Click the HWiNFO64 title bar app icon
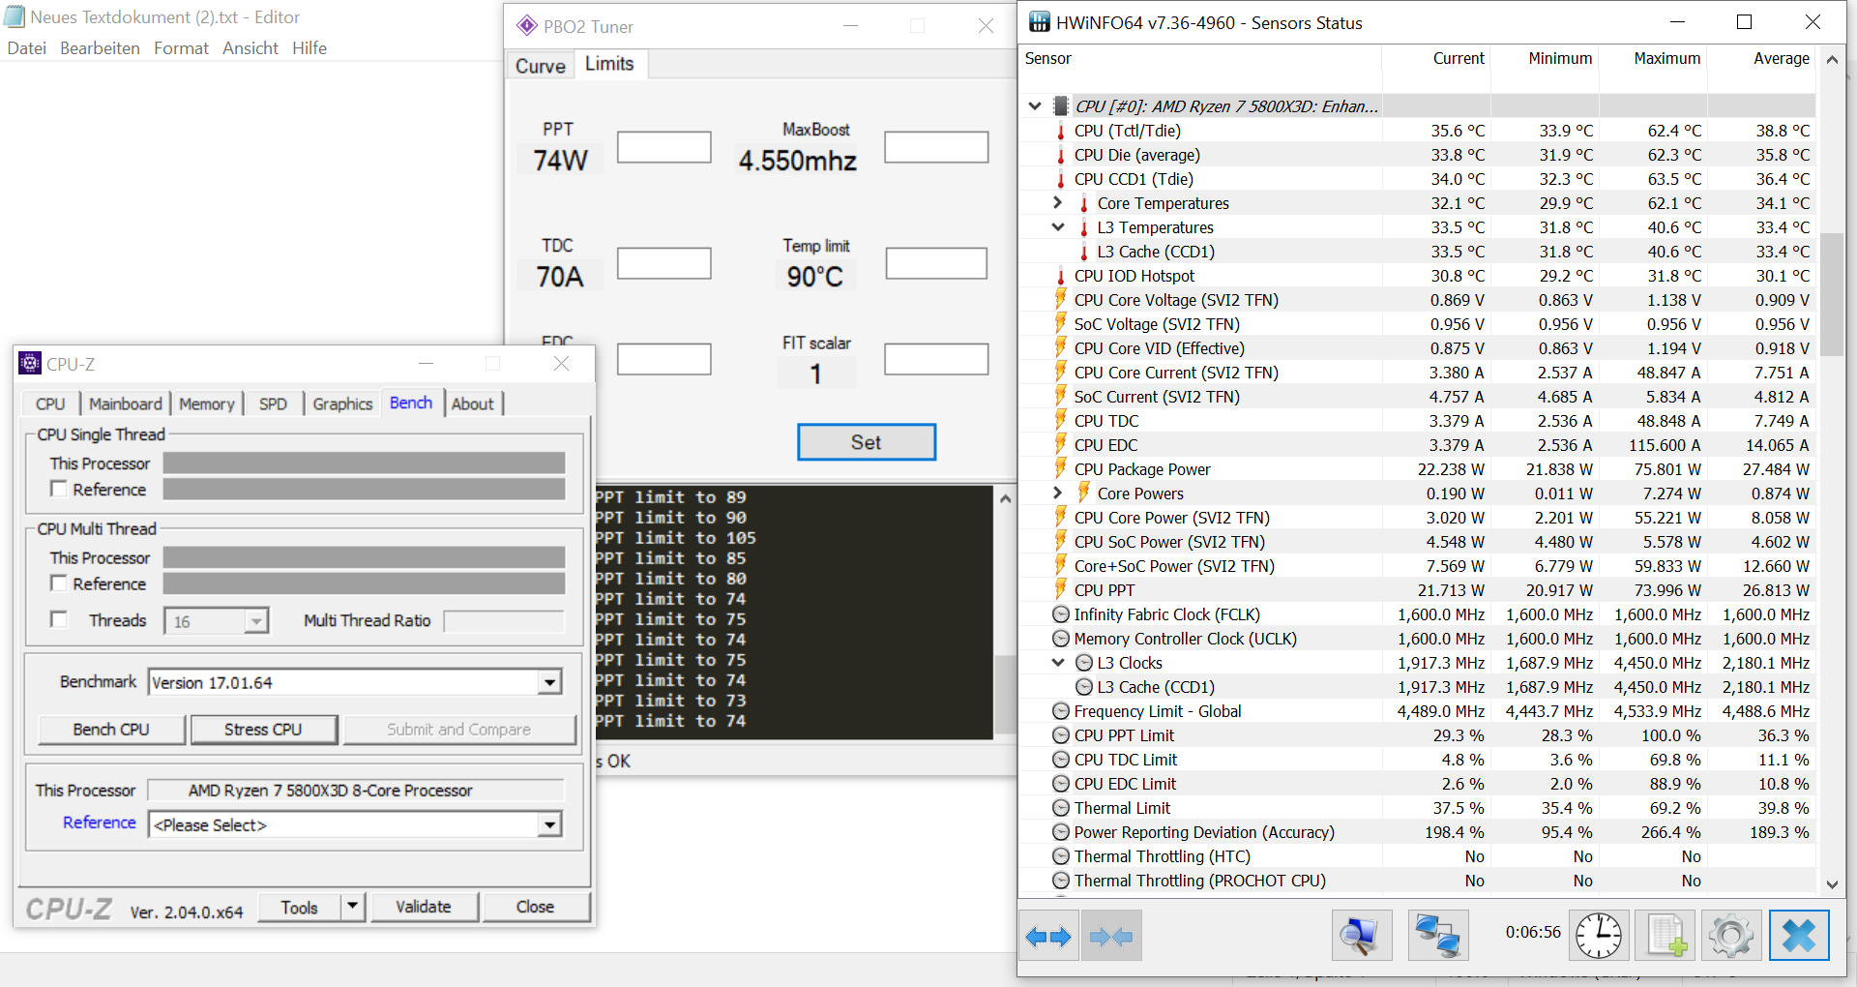 (x=1039, y=22)
